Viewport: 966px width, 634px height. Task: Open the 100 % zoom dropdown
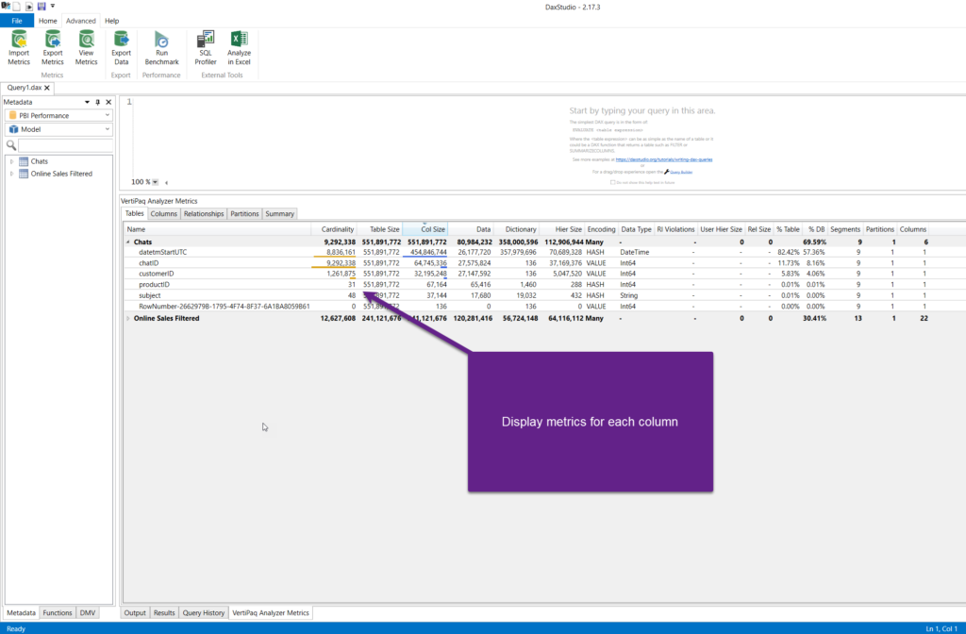coord(156,182)
